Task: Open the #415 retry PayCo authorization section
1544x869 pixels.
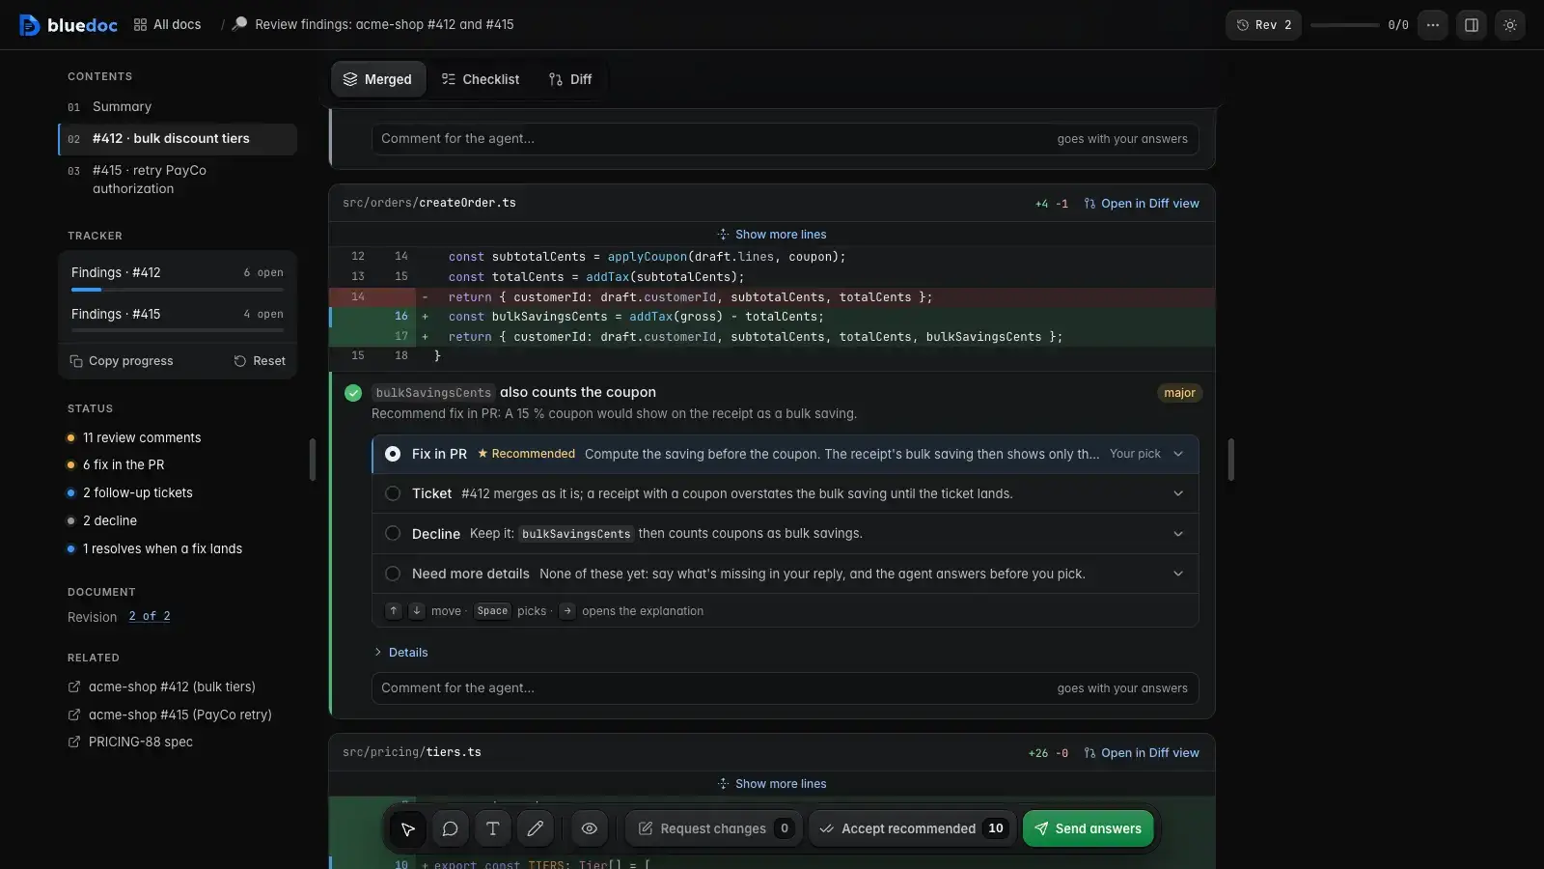Action: pyautogui.click(x=178, y=180)
